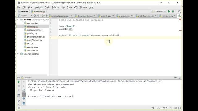Start debugging with the bug icon

click(x=173, y=11)
